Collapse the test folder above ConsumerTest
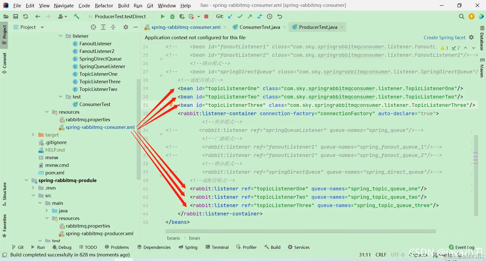486x261 pixels. (x=60, y=97)
